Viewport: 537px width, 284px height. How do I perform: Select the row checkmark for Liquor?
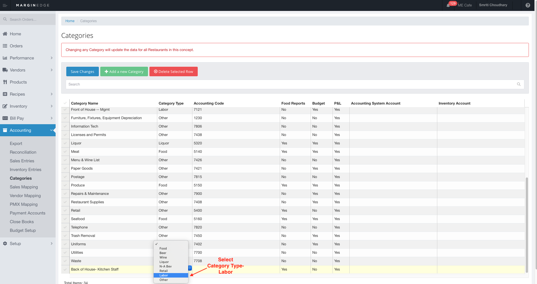click(65, 143)
